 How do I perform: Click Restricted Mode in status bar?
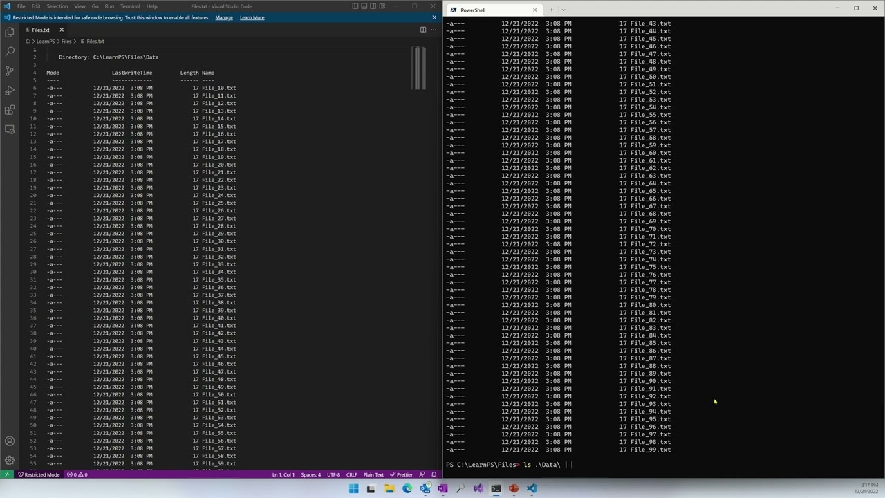pyautogui.click(x=39, y=474)
